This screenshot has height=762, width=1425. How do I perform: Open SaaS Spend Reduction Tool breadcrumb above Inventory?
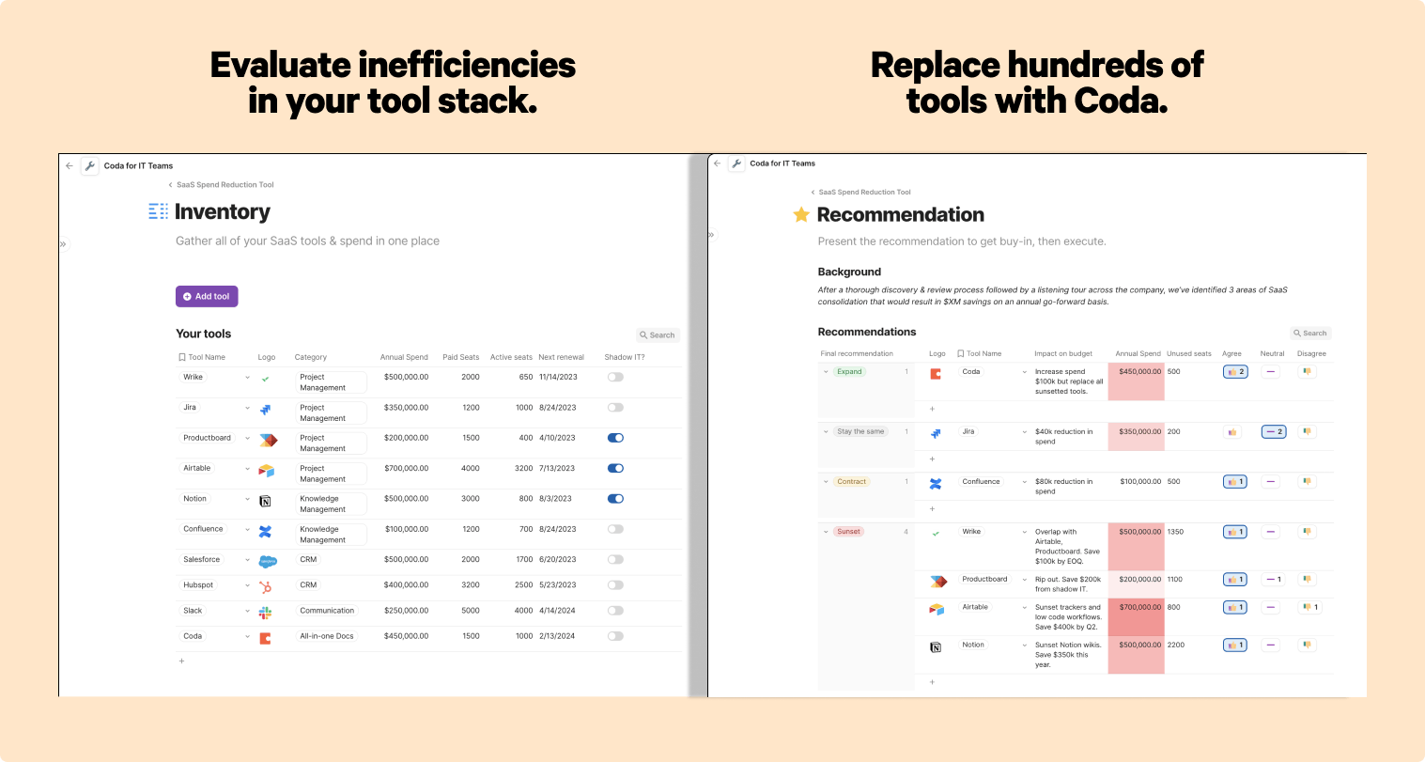222,185
